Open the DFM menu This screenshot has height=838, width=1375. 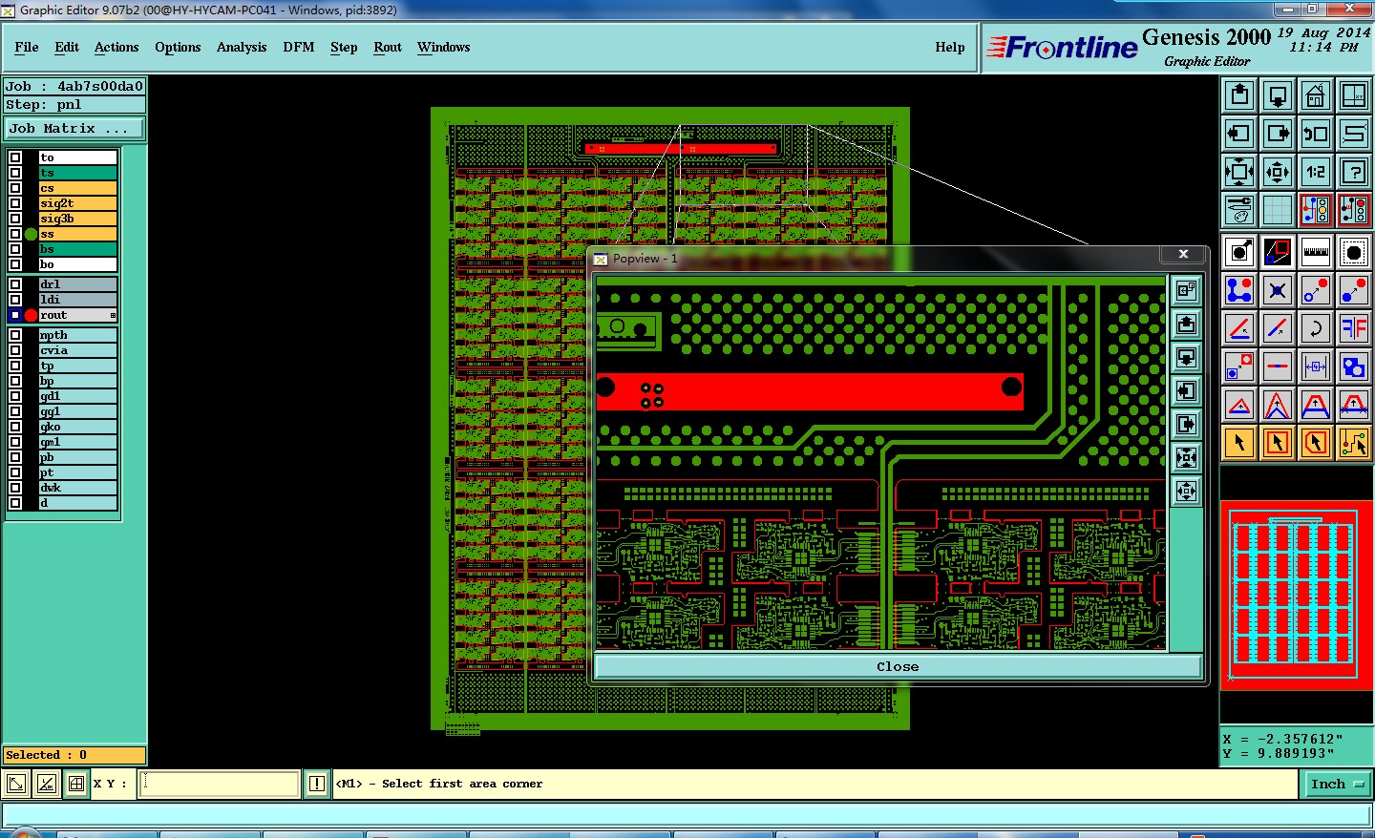coord(299,47)
